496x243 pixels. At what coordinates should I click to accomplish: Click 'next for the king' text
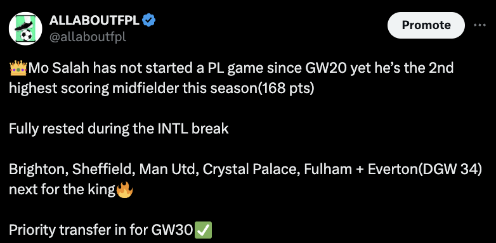pyautogui.click(x=62, y=190)
